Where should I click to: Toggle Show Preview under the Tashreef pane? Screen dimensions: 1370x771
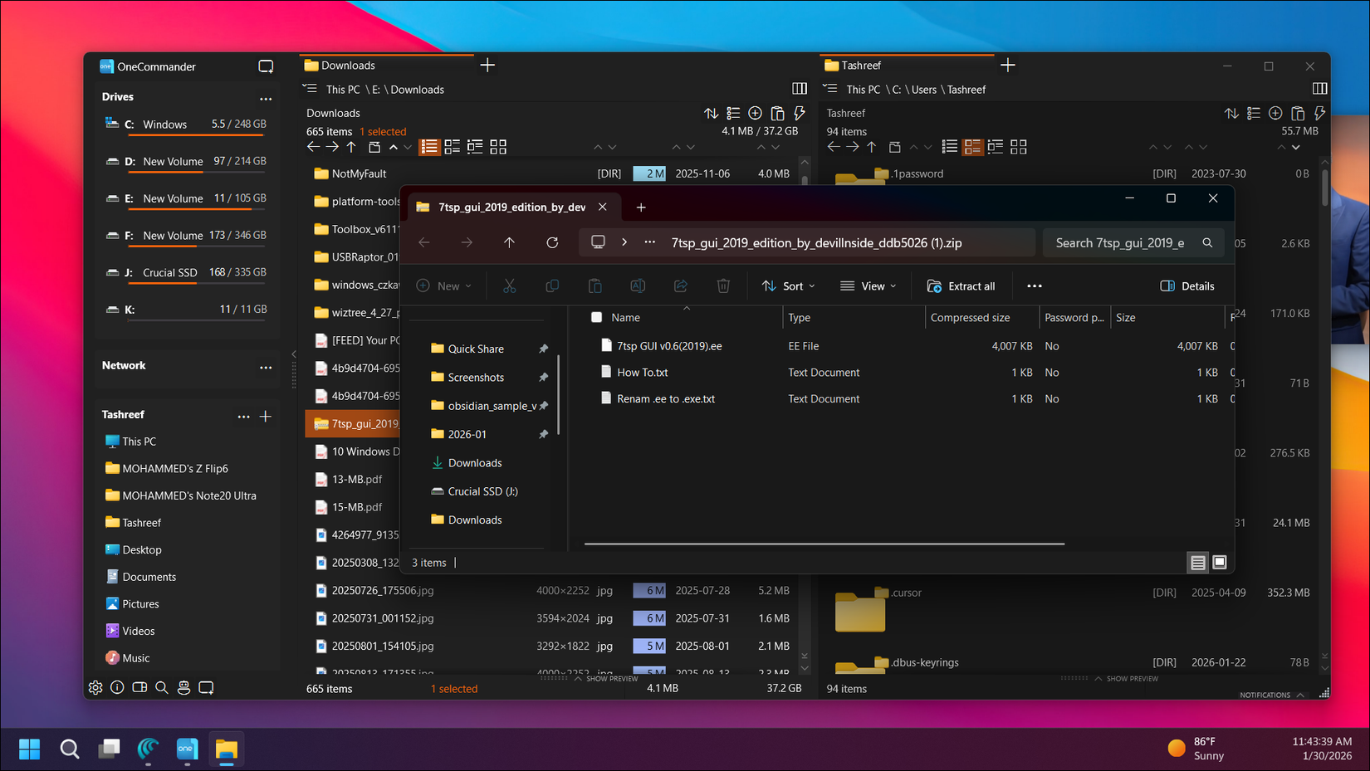[x=1128, y=678]
